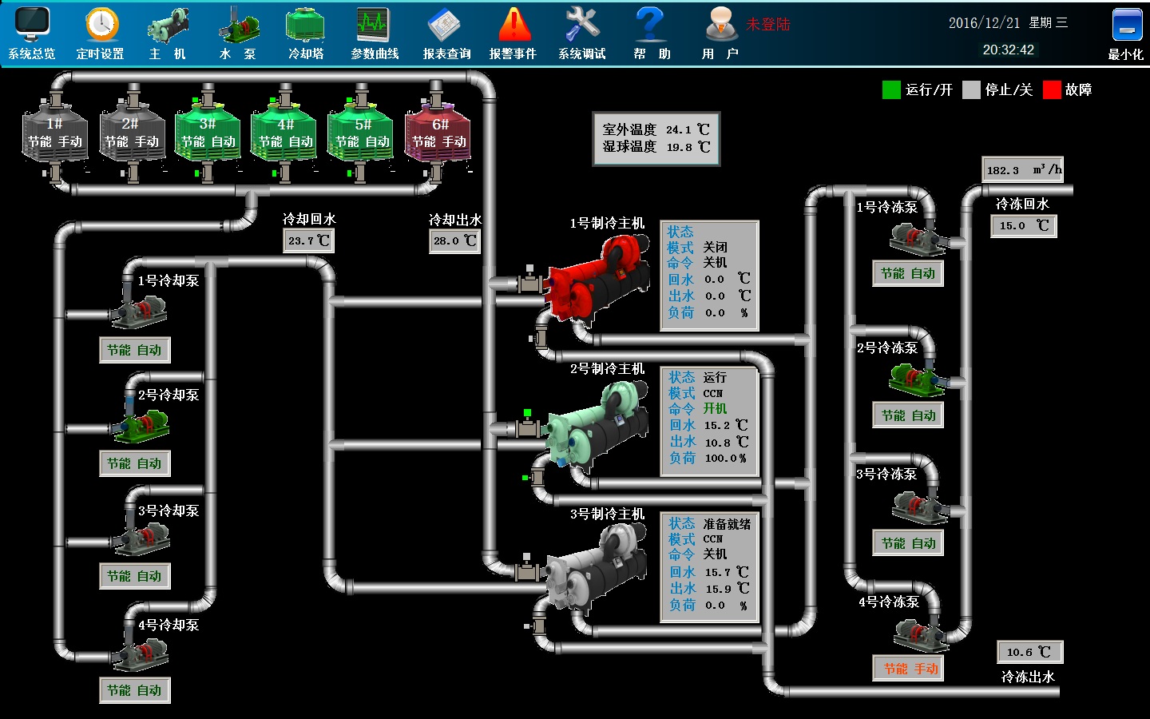The width and height of the screenshot is (1150, 719).
Task: Open 报警事件 alarm events
Action: tap(514, 33)
